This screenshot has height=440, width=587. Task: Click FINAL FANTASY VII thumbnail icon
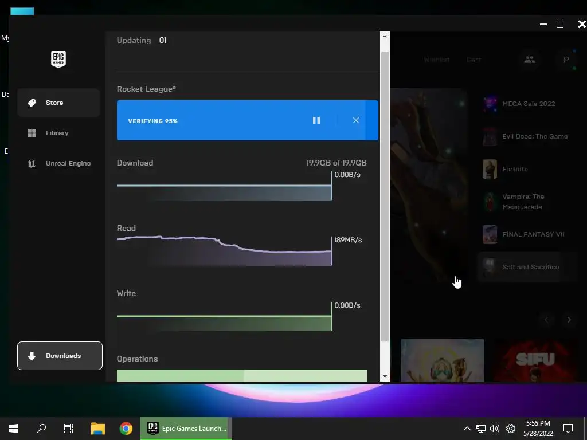490,234
